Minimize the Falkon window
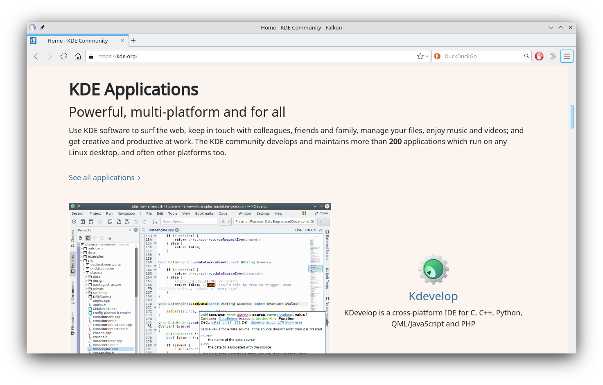The image size is (603, 385). [x=551, y=27]
